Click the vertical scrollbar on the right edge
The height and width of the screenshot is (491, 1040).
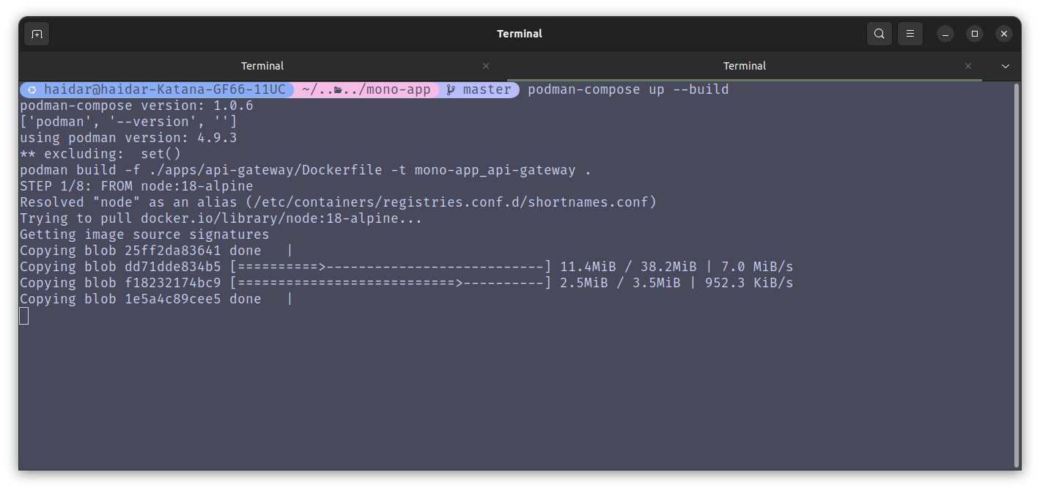pyautogui.click(x=1016, y=275)
